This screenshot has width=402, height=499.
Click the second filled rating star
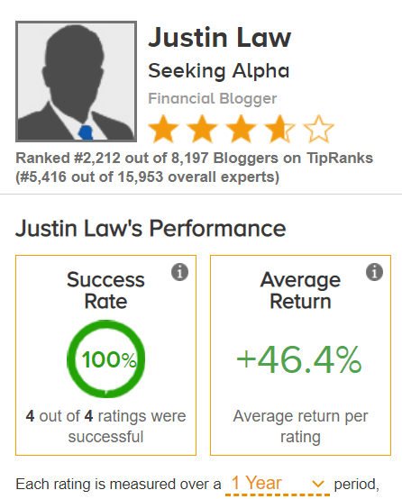pos(202,129)
